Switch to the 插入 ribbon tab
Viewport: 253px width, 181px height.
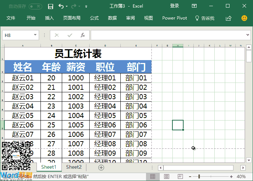click(50, 18)
